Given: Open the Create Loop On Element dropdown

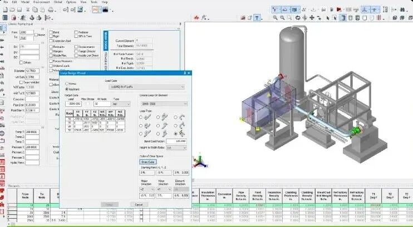Looking at the screenshot, I should pos(164,104).
